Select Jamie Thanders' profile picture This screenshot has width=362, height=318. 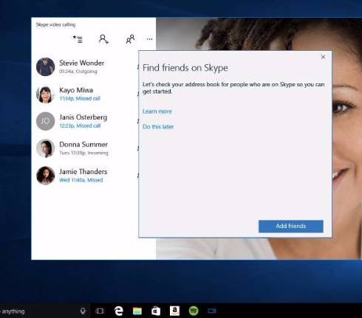click(45, 176)
